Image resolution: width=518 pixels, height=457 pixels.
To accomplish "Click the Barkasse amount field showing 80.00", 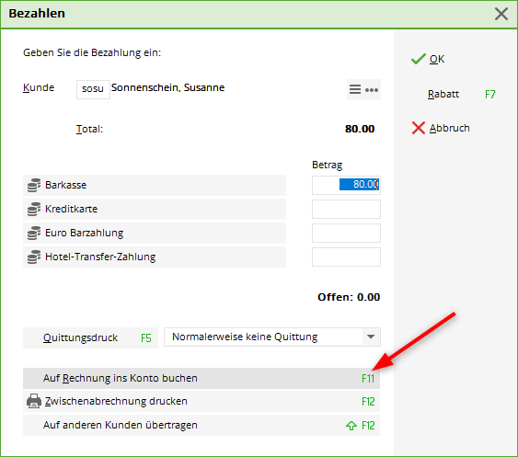I will tap(346, 185).
